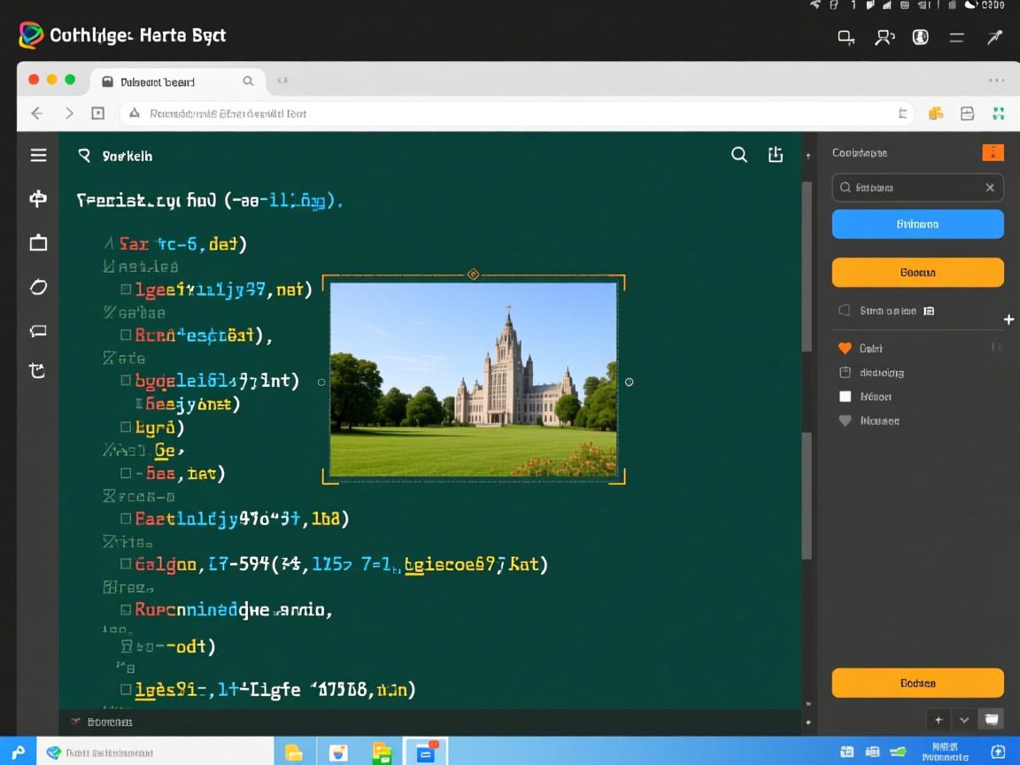Click the blue button in the right panel
1020x765 pixels.
pyautogui.click(x=917, y=224)
